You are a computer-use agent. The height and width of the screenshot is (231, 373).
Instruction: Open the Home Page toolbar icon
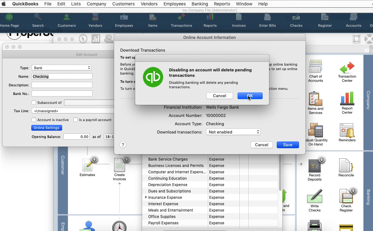[9, 21]
